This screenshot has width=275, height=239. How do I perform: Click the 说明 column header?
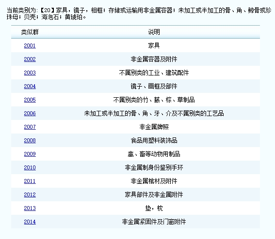(154, 32)
